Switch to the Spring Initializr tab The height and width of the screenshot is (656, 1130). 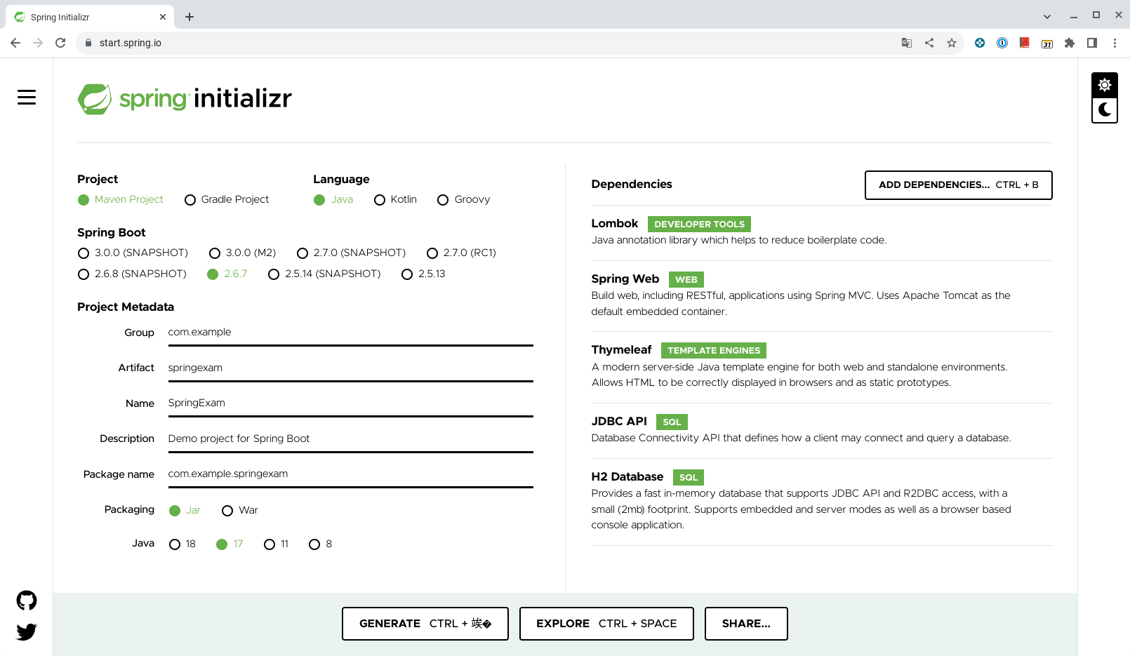pyautogui.click(x=84, y=17)
